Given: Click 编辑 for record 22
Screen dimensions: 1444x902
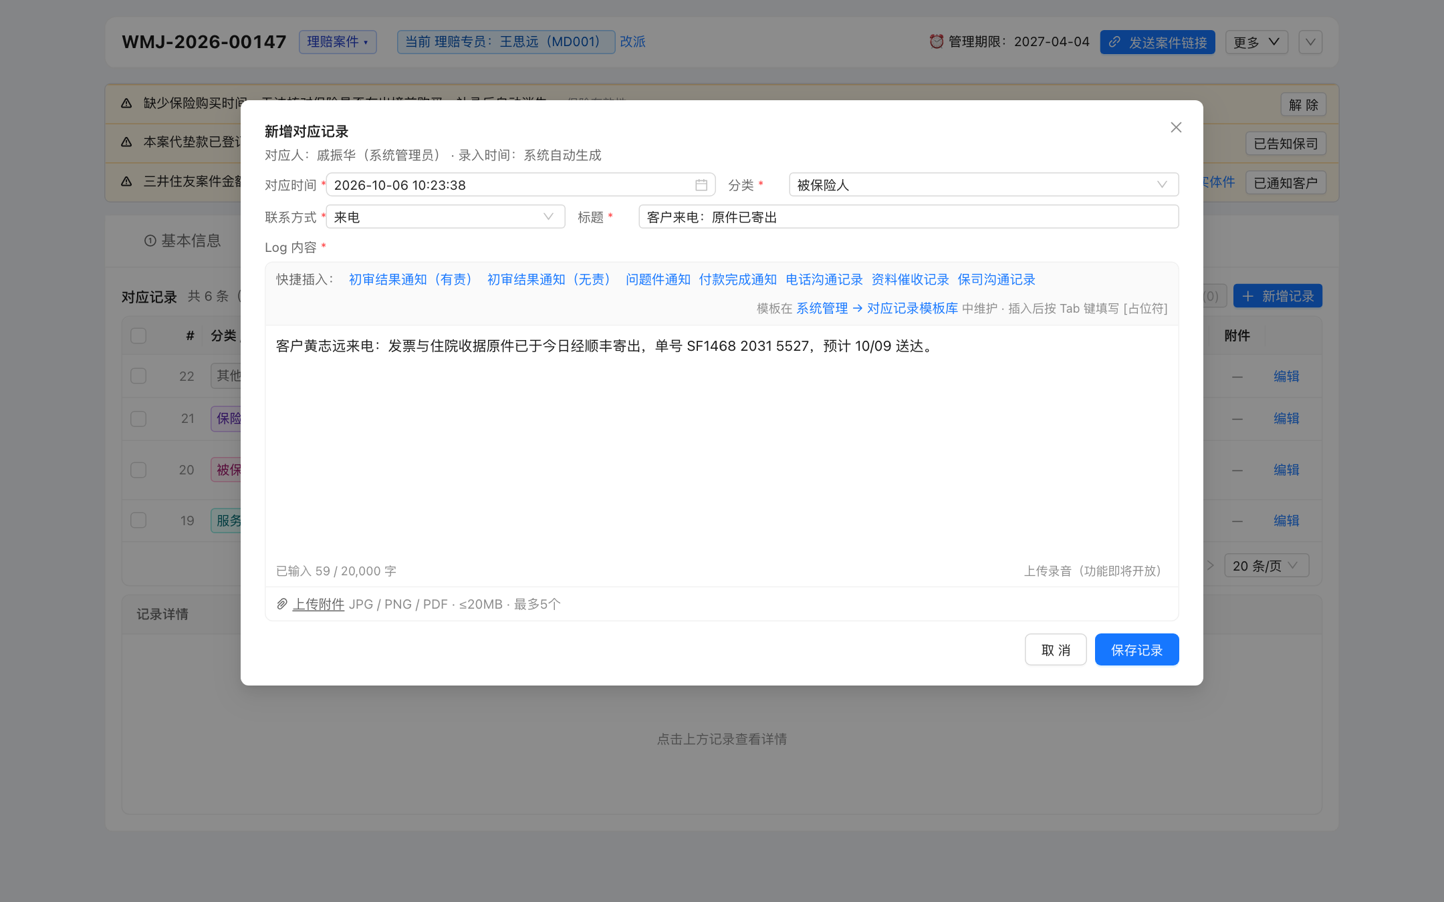Looking at the screenshot, I should point(1286,376).
